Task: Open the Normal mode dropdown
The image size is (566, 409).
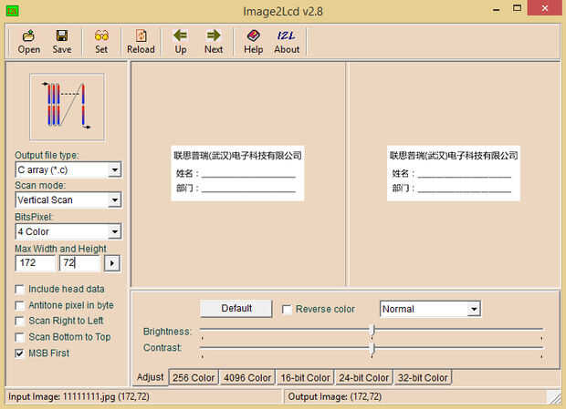Action: coord(474,309)
